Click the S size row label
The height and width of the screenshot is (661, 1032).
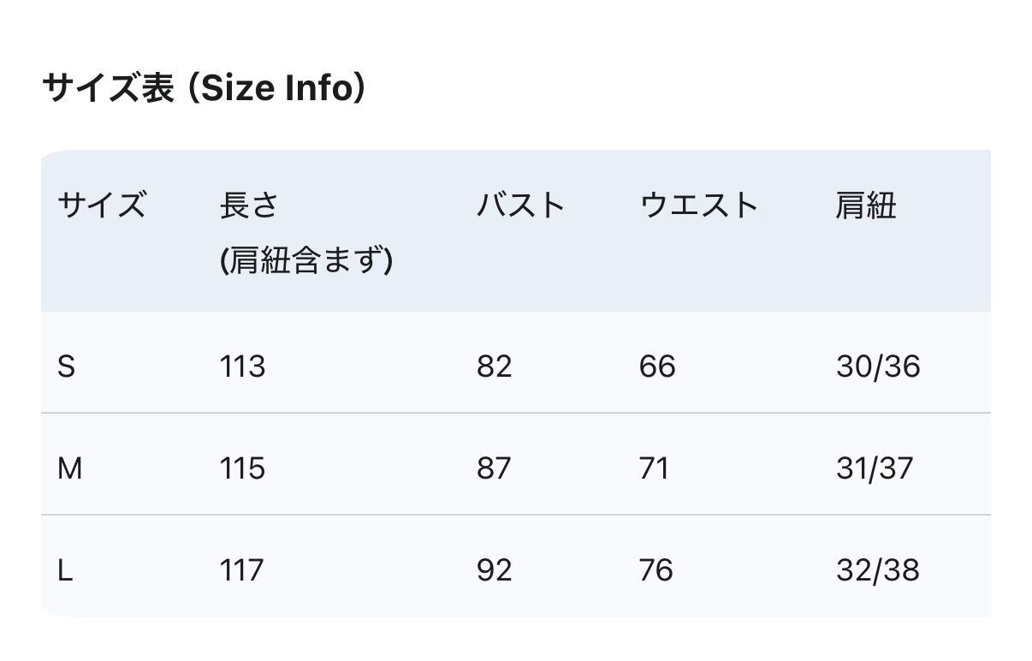tap(66, 366)
